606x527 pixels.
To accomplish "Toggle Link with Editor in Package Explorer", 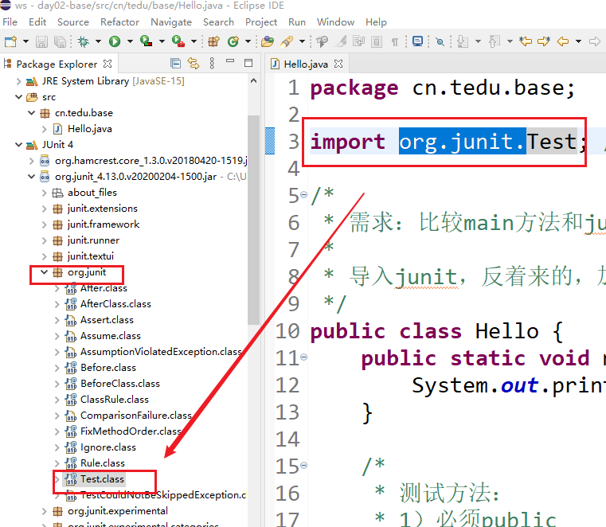I will coord(194,64).
